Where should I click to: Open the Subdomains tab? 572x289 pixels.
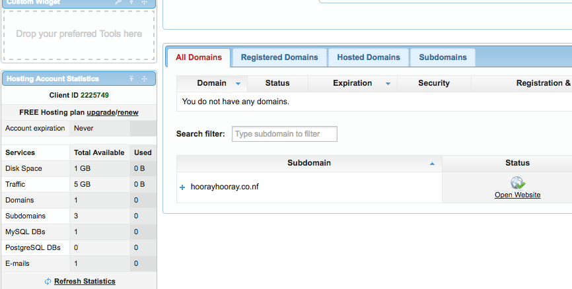443,57
